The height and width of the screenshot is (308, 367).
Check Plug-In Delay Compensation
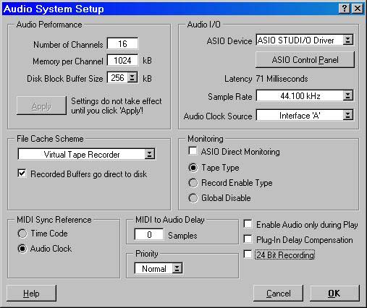248,239
